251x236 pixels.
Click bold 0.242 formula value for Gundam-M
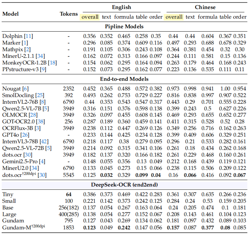point(124,227)
